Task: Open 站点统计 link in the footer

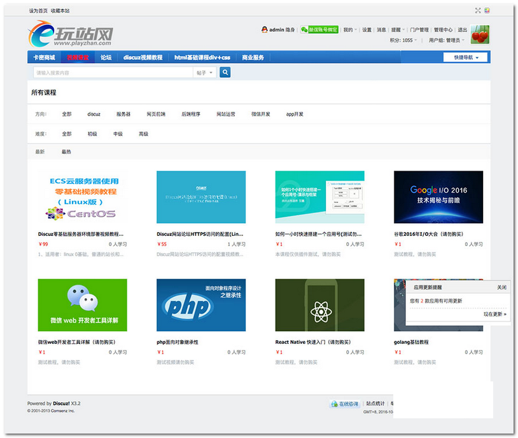Action: pos(375,403)
